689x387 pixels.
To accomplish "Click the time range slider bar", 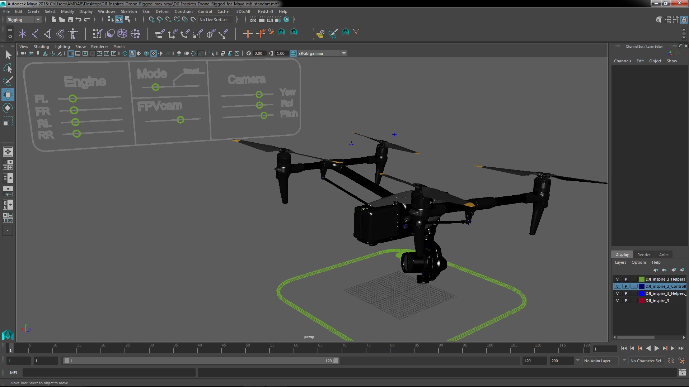I will pyautogui.click(x=201, y=361).
